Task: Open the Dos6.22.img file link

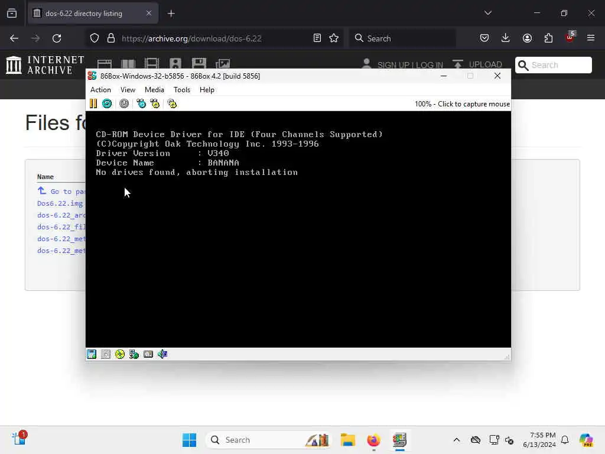Action: click(60, 203)
